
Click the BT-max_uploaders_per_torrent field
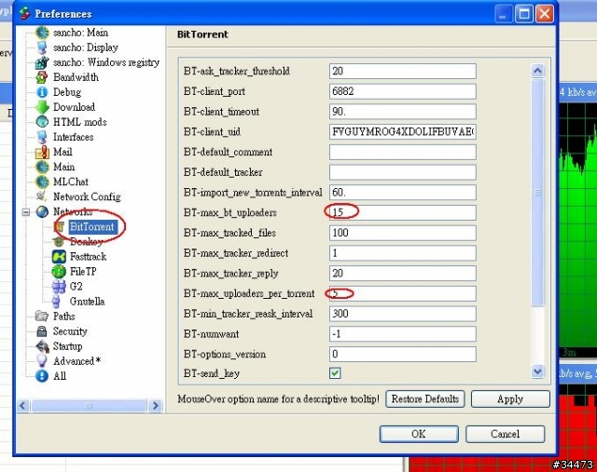coord(402,293)
